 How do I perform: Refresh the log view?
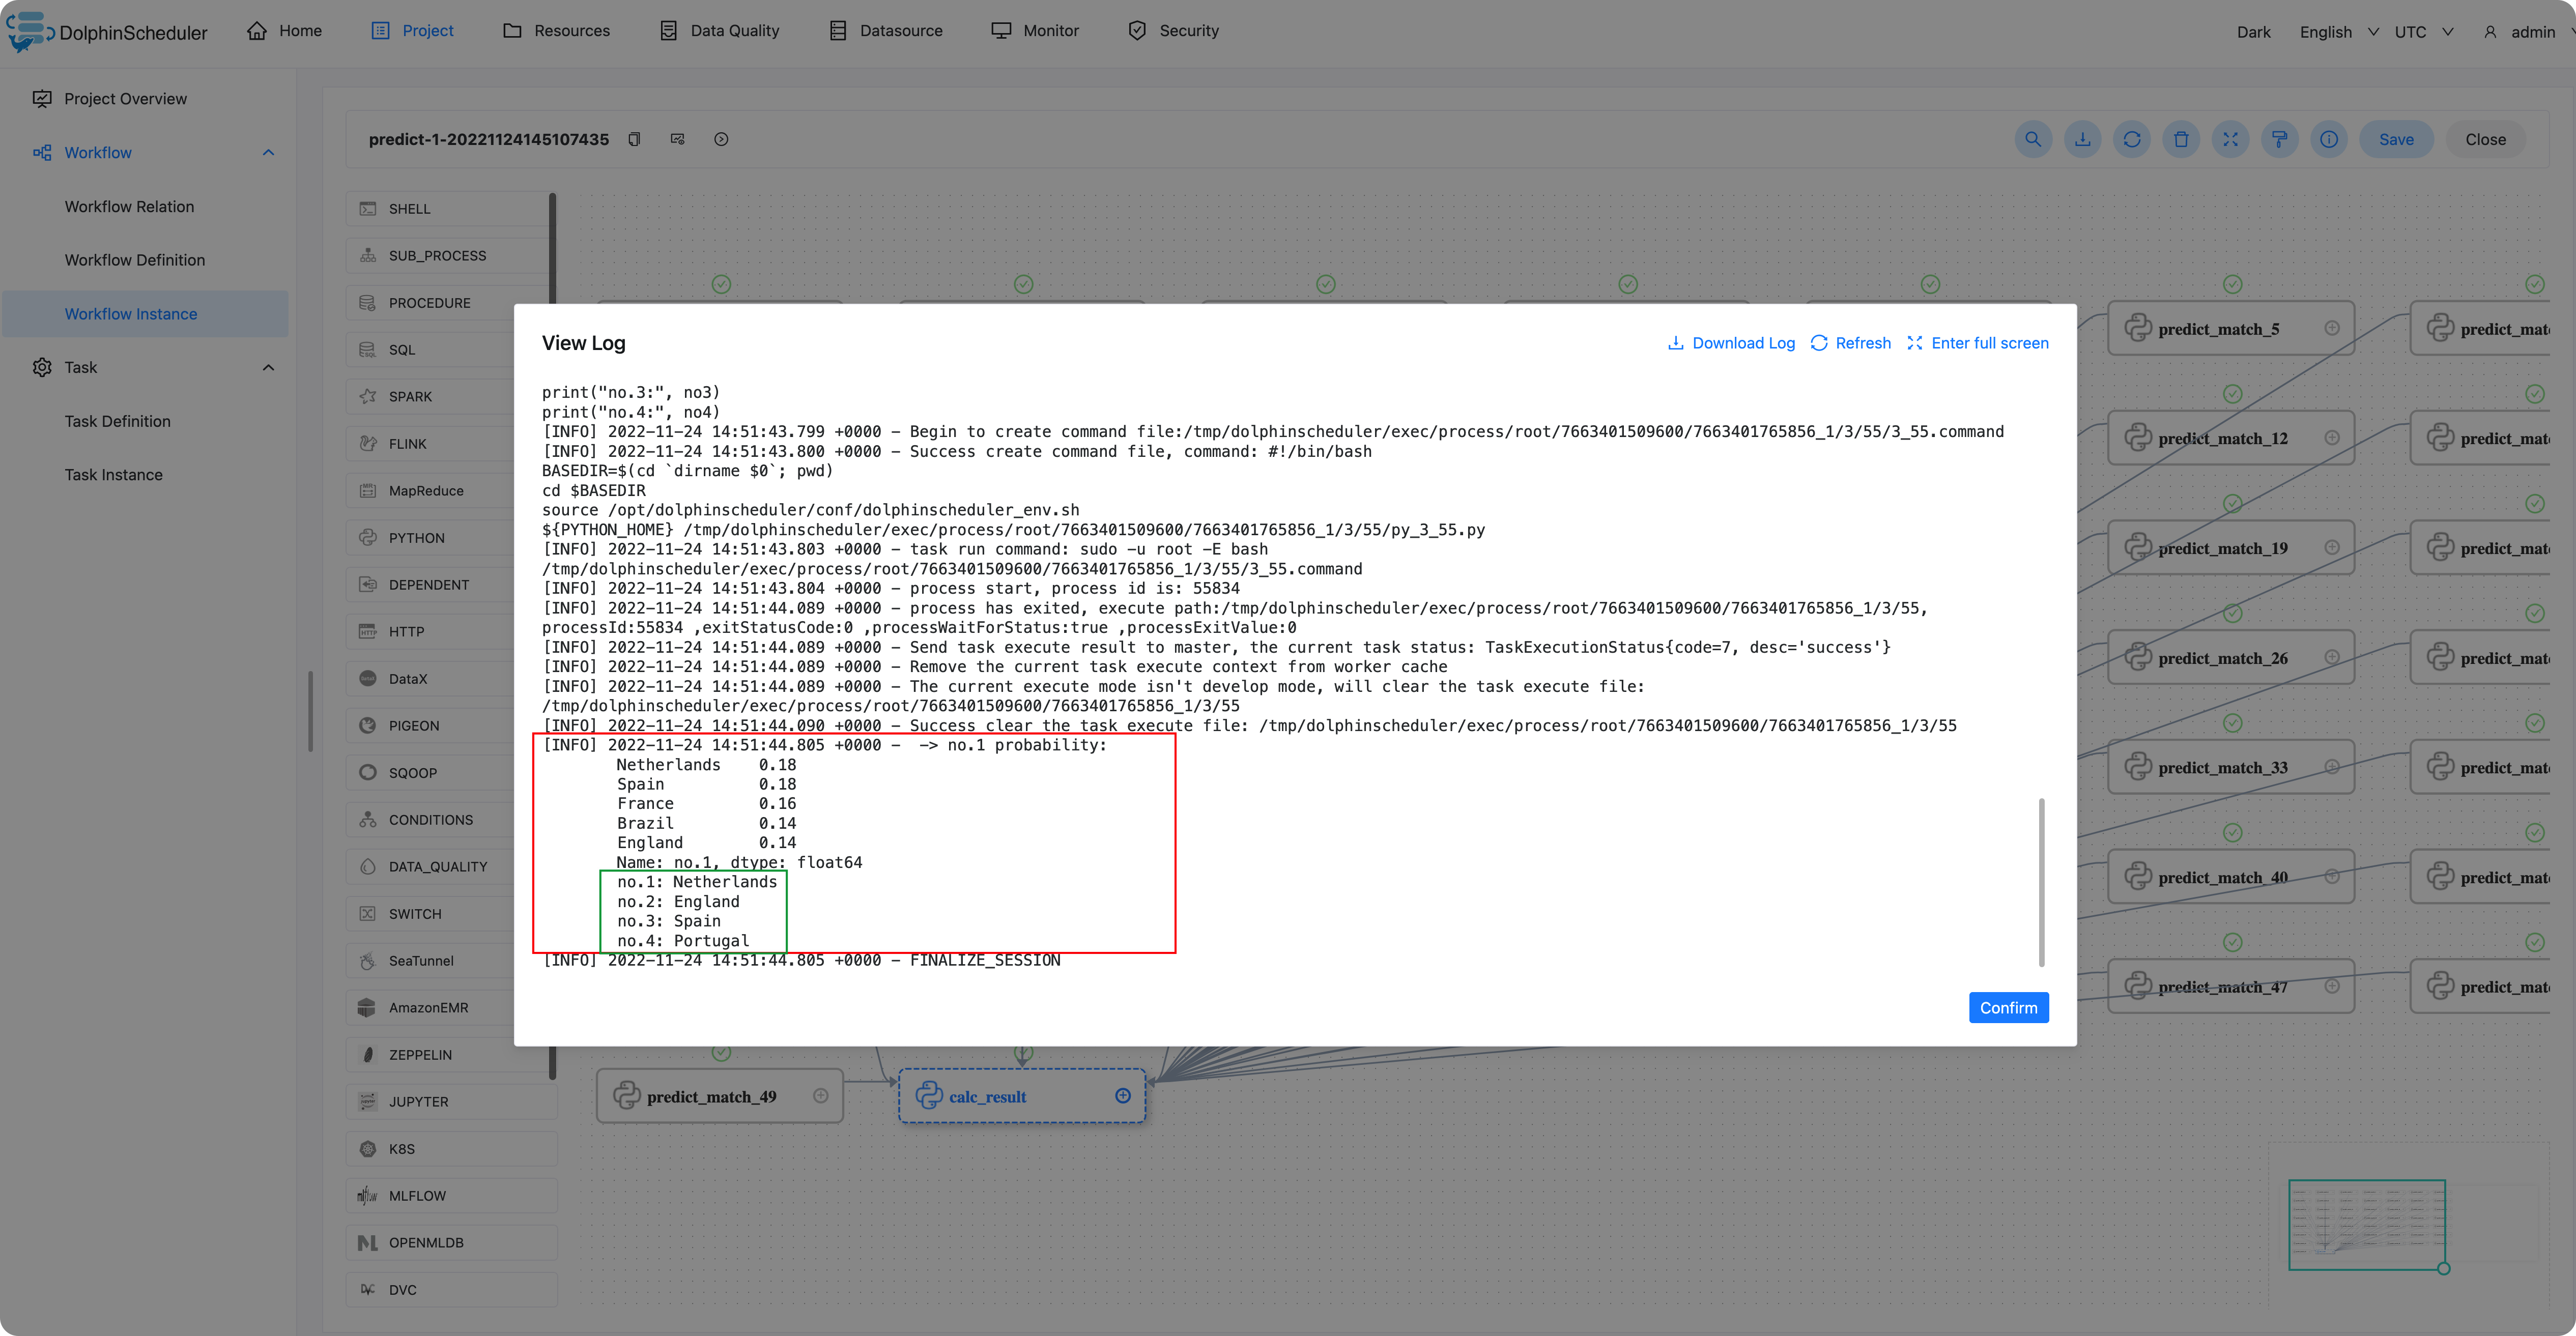point(1851,343)
